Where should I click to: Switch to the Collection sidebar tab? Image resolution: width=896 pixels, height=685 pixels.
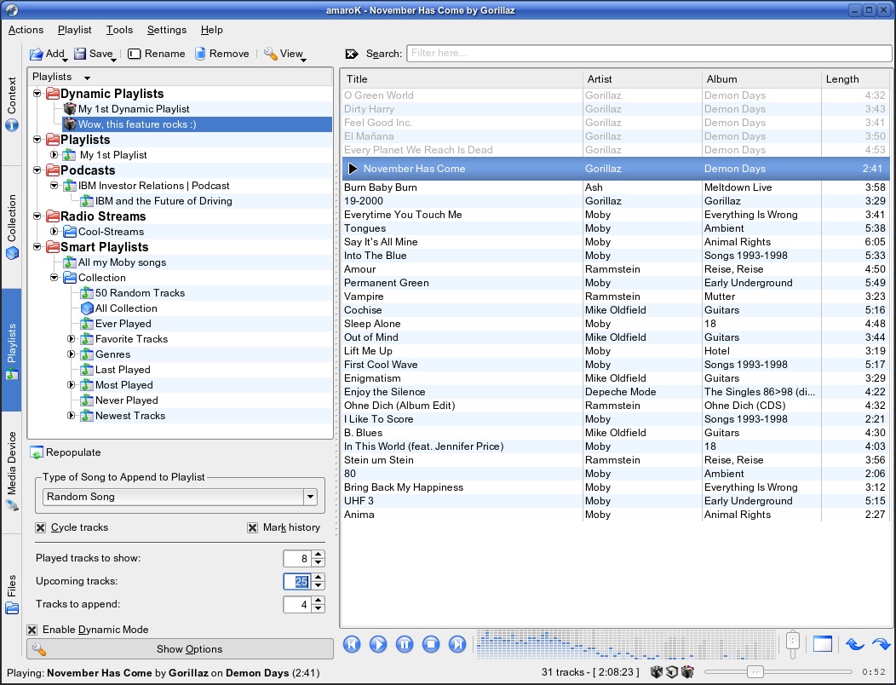(x=11, y=227)
